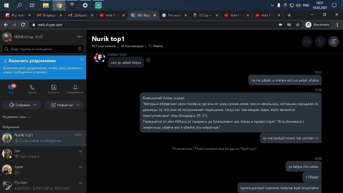This screenshot has height=193, width=343.
Task: Change the ENG input language
Action: [306, 5]
